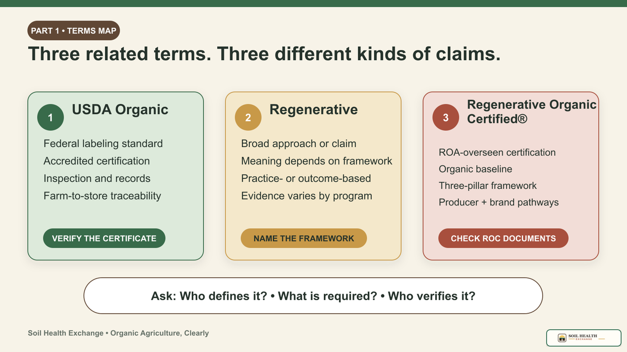This screenshot has height=352, width=627.
Task: Select the Part 1 Terms Map badge
Action: pyautogui.click(x=73, y=31)
